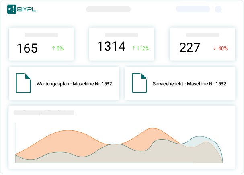This screenshot has height=175, width=244.
Task: Click the red 40% change indicator text
Action: 223,48
